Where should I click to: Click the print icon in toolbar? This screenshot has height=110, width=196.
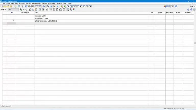coord(19,6)
